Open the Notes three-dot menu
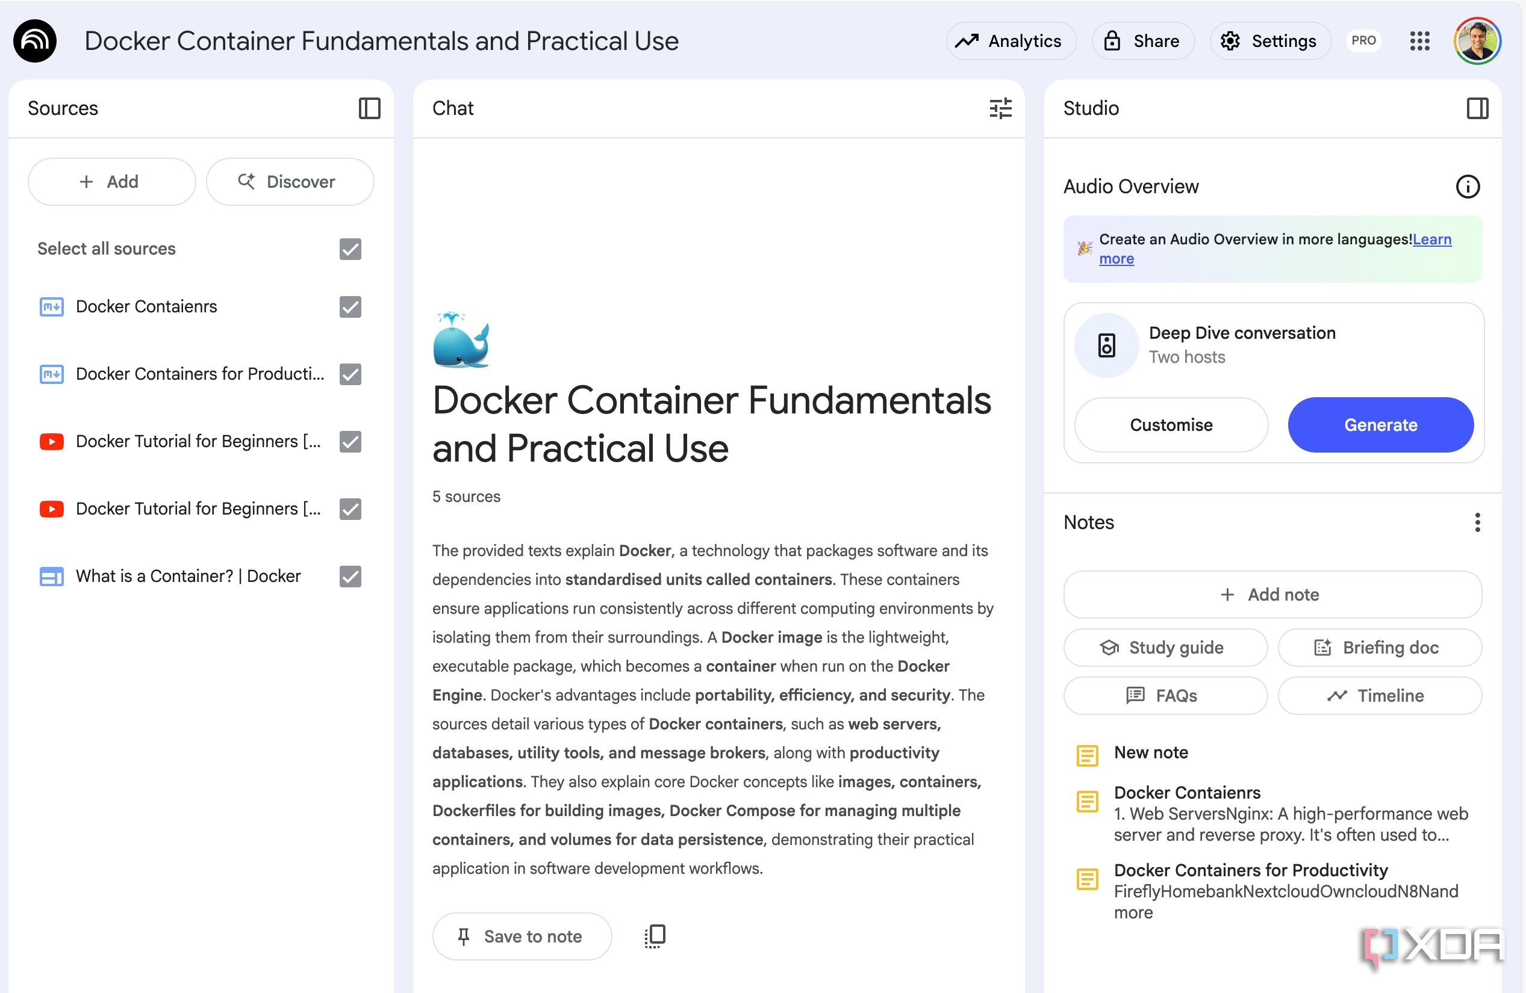The width and height of the screenshot is (1526, 993). (x=1477, y=522)
